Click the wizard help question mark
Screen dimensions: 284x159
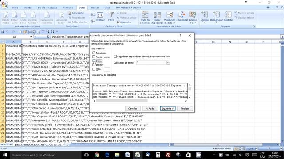pos(180,35)
